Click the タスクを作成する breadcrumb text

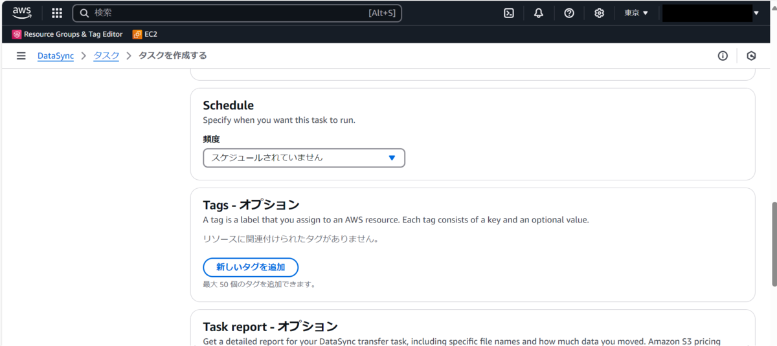(x=173, y=56)
